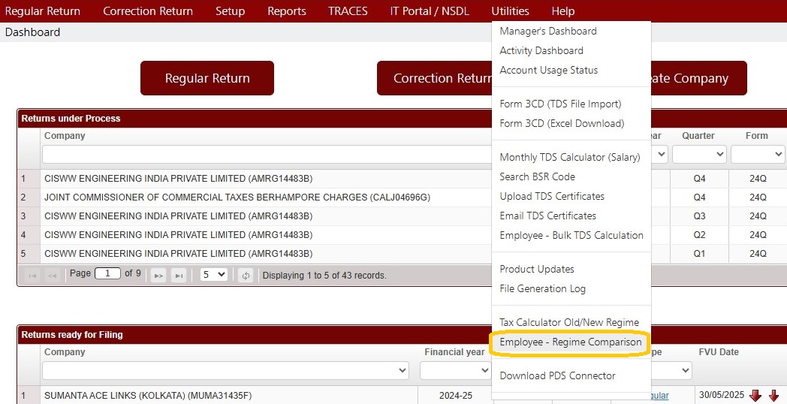Screen dimensions: 787x404
Task: Jump to last page of returns under process
Action: (x=179, y=276)
